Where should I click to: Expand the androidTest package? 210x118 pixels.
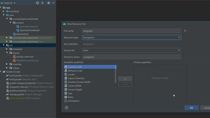(x=7, y=38)
